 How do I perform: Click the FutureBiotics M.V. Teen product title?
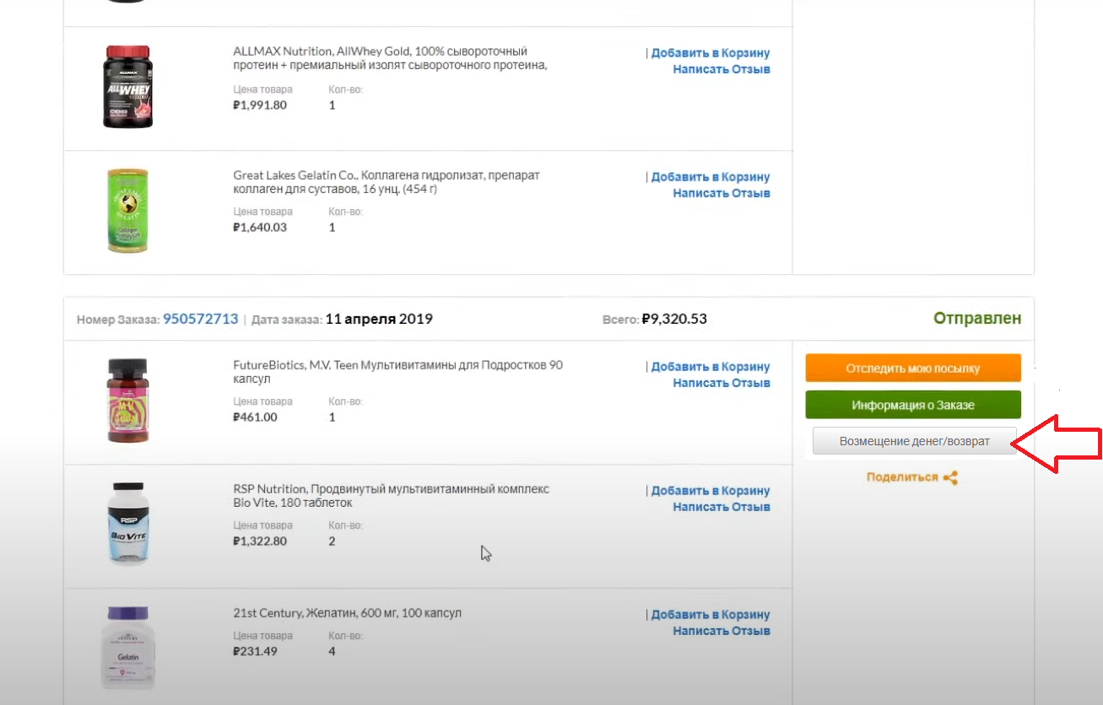397,373
